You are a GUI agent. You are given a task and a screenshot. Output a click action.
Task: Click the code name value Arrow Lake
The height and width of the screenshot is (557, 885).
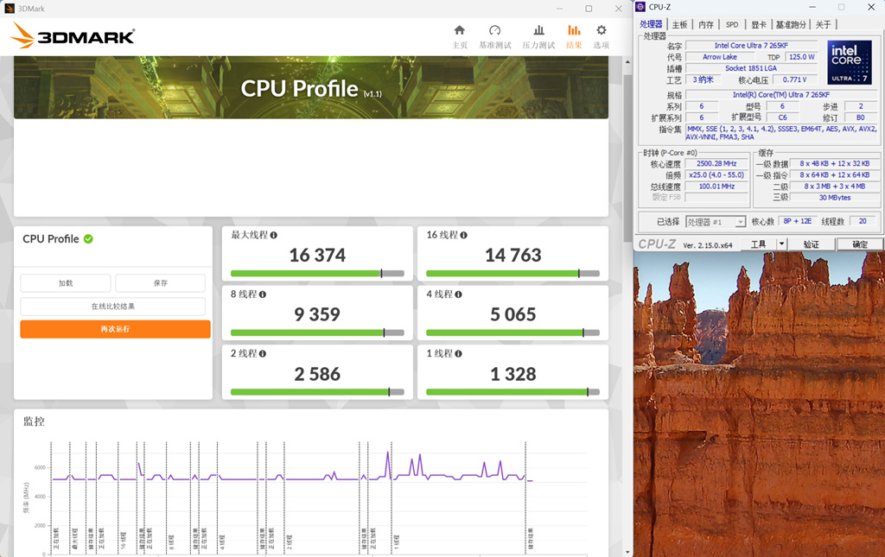720,57
